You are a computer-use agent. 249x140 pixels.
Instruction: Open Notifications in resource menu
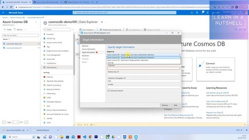point(51,63)
